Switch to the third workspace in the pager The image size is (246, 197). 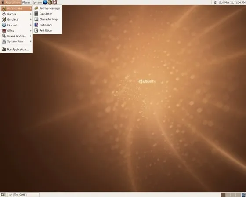[x=233, y=195]
